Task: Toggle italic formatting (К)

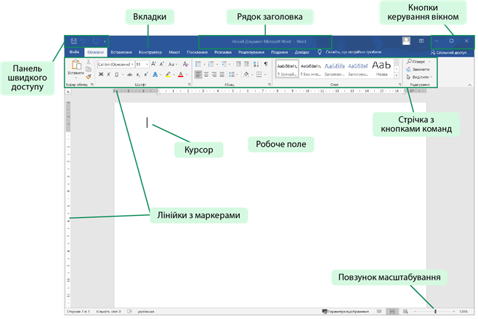Action: (108, 74)
